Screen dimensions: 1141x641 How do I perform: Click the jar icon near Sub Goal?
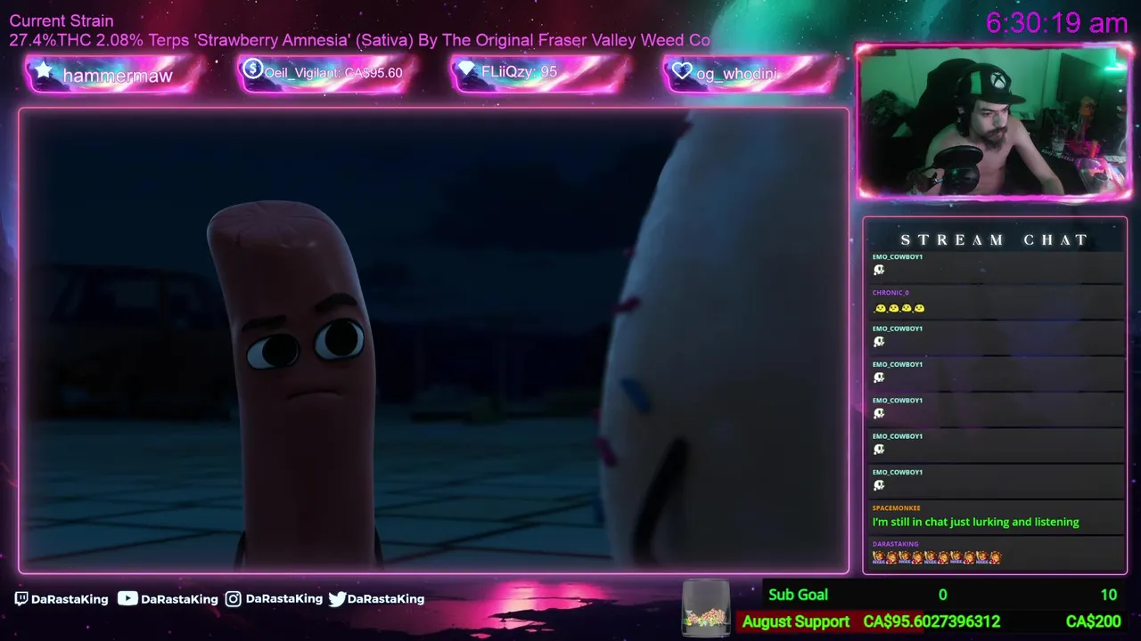tap(706, 608)
